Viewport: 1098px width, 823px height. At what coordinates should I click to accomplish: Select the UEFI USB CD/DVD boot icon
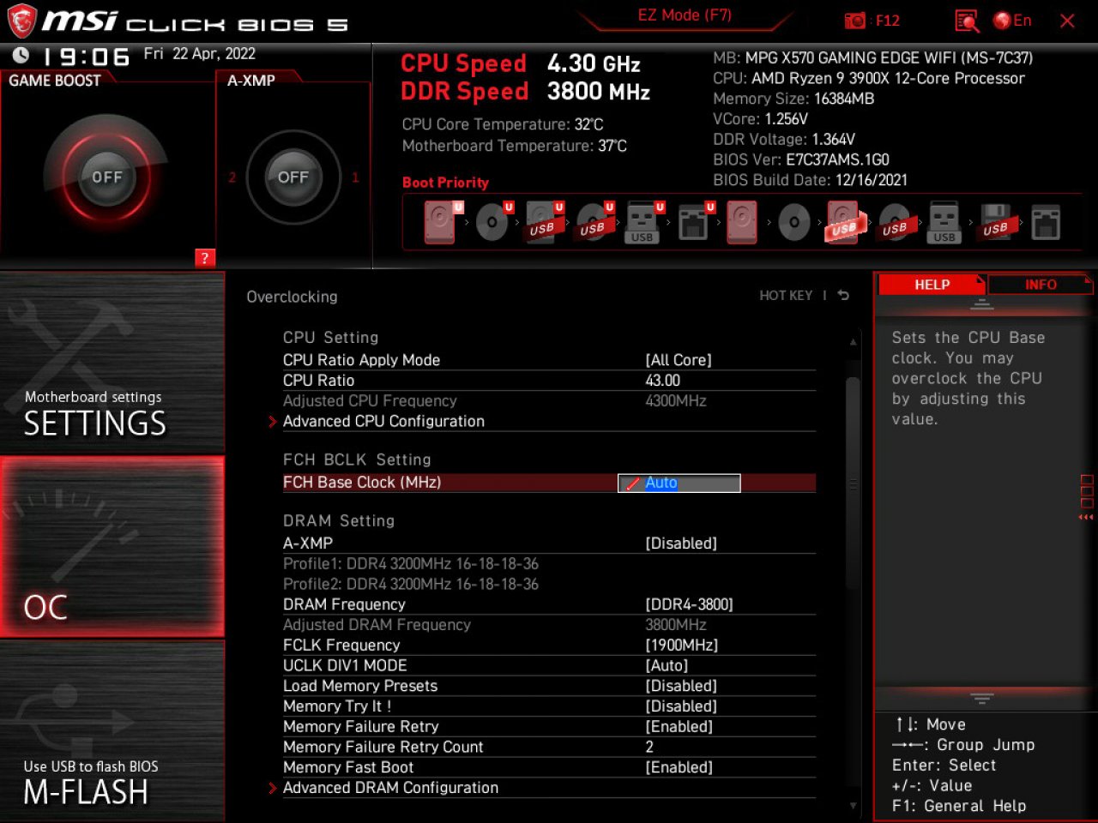pyautogui.click(x=594, y=222)
